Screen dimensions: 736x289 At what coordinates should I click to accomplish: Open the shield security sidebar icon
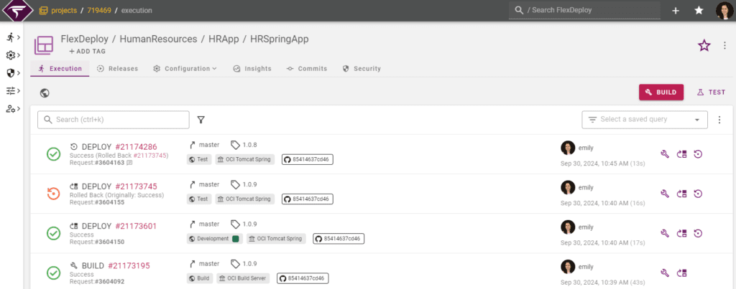[10, 73]
